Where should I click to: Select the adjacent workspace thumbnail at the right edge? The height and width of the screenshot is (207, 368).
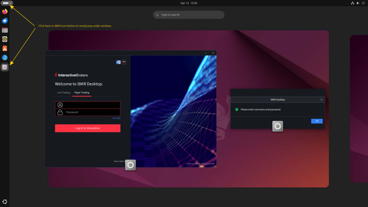coord(359,109)
